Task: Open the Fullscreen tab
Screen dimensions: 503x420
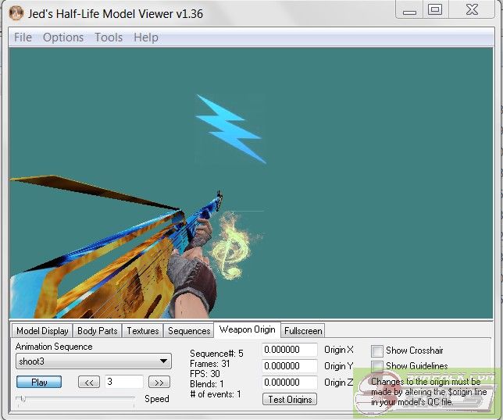Action: click(302, 331)
